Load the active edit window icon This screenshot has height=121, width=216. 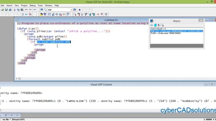click(x=75, y=14)
